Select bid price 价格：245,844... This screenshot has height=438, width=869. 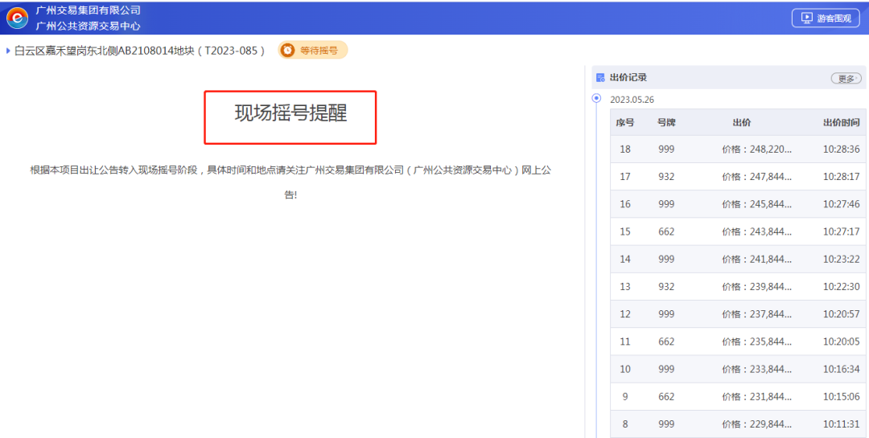coord(756,204)
